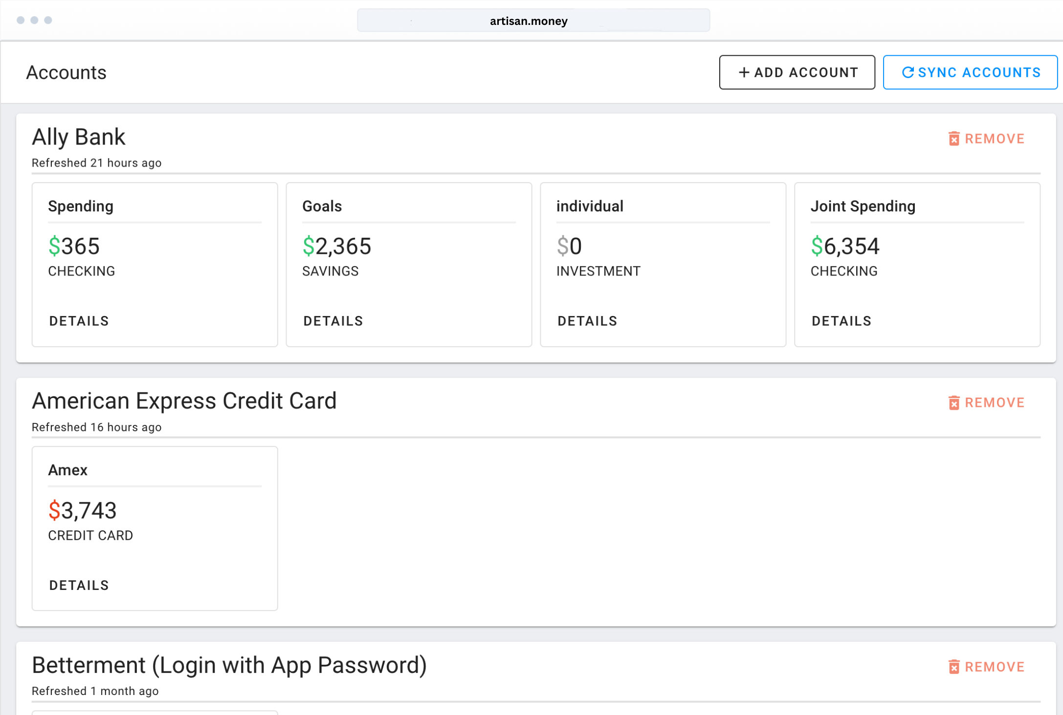The width and height of the screenshot is (1063, 715).
Task: Open Details for individual investment account
Action: click(x=587, y=321)
